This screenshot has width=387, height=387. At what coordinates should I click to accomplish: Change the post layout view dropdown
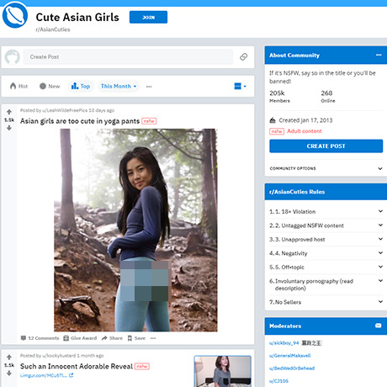[240, 86]
